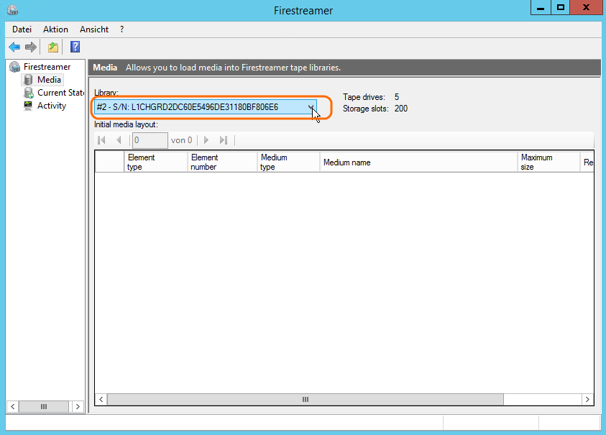Open Current State tree item

coord(60,93)
